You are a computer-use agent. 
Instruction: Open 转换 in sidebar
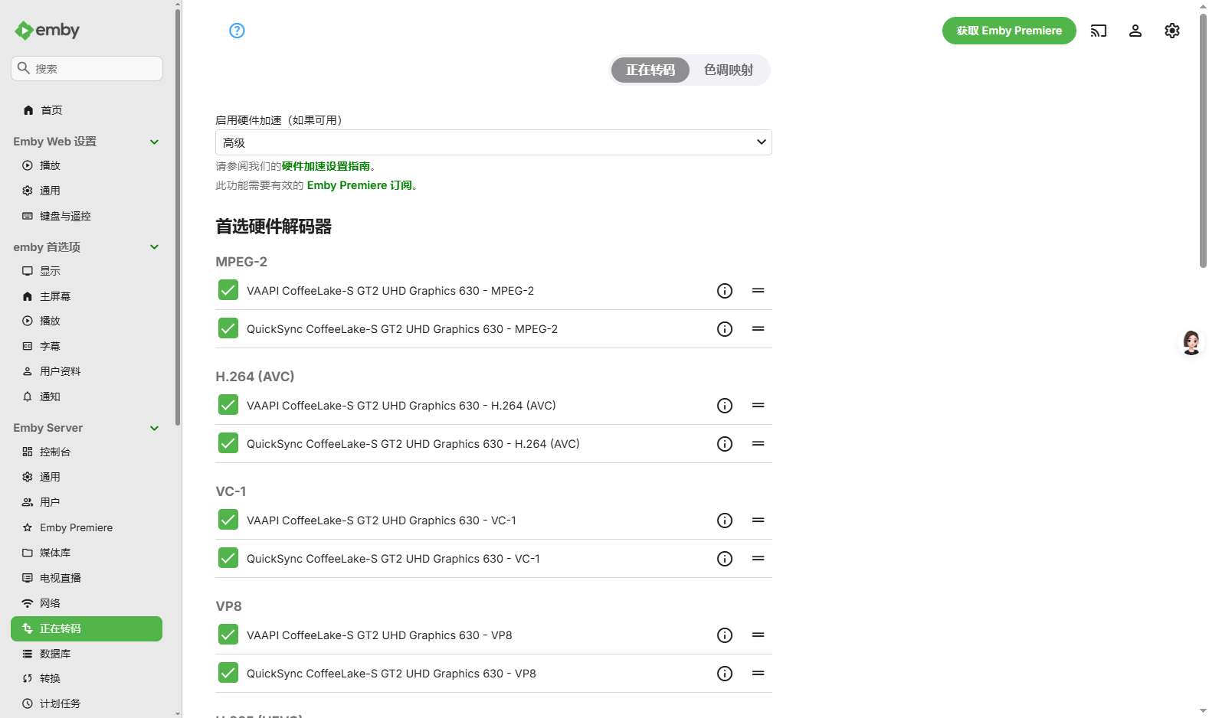87,678
